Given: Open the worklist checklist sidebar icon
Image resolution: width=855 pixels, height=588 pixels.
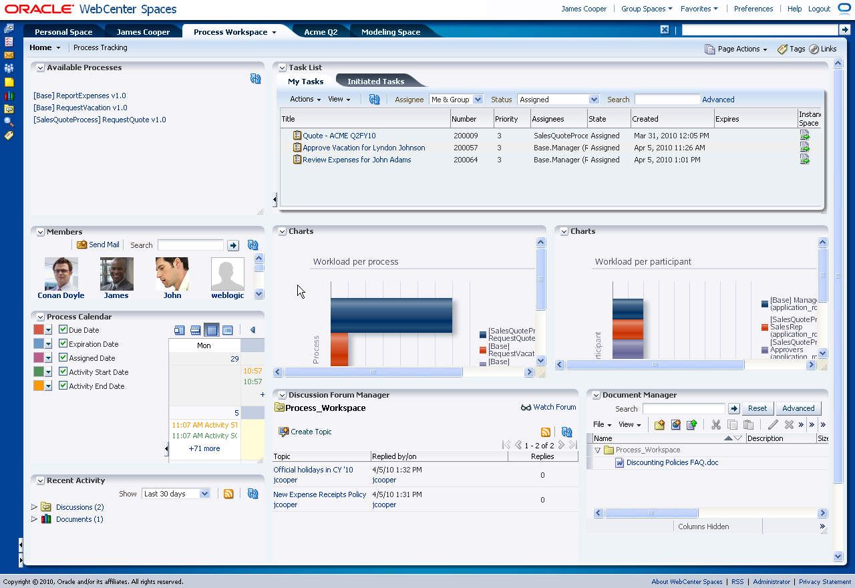Looking at the screenshot, I should pos(9,41).
